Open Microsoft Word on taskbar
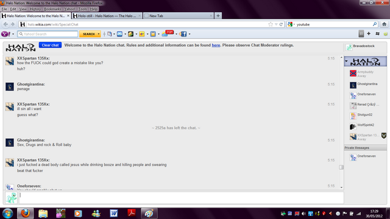 [114, 214]
